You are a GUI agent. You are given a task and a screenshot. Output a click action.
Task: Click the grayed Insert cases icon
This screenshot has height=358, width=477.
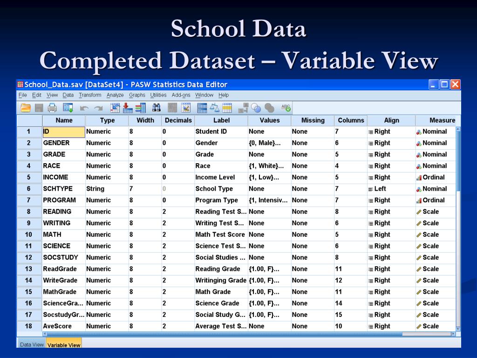point(172,108)
